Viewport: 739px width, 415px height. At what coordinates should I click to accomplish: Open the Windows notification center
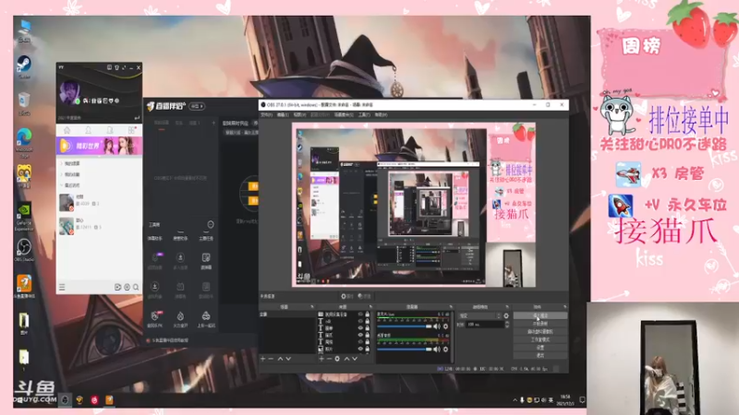tap(582, 400)
